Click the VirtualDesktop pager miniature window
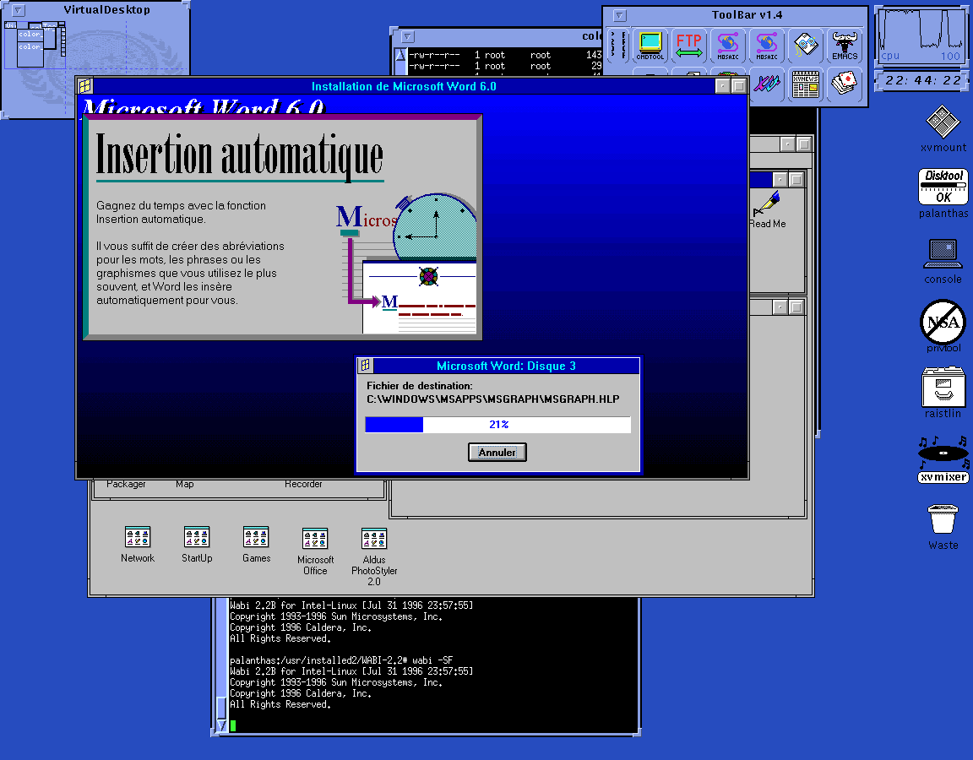Image resolution: width=973 pixels, height=760 pixels. coord(35,45)
